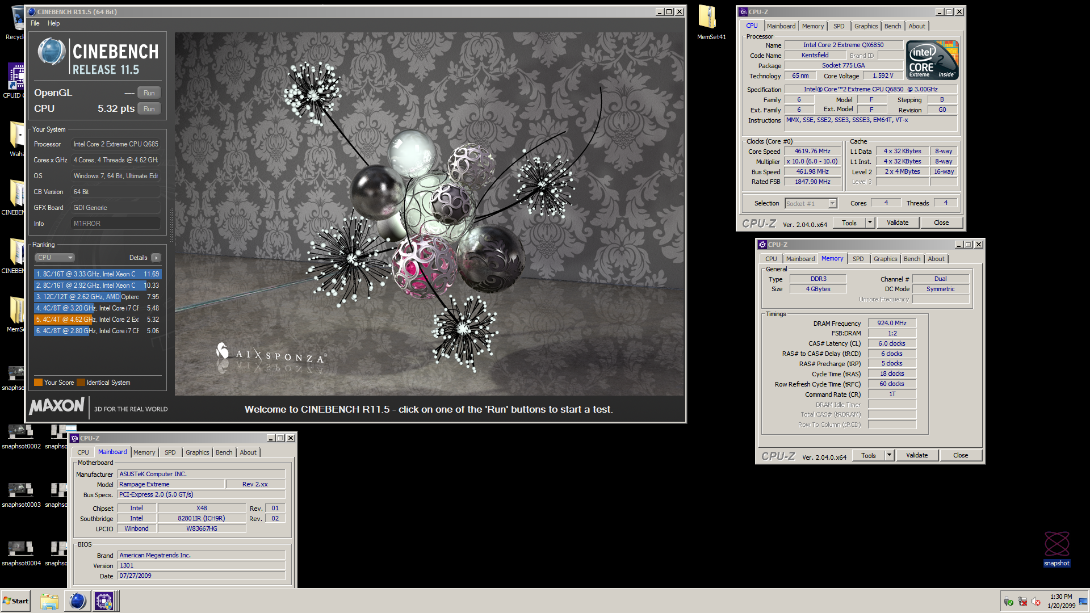Open the snaphsot0004 desktop thumbnail
The height and width of the screenshot is (613, 1090).
tap(20, 553)
